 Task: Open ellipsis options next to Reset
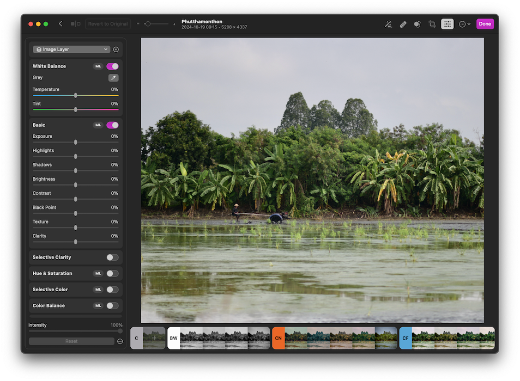[120, 341]
